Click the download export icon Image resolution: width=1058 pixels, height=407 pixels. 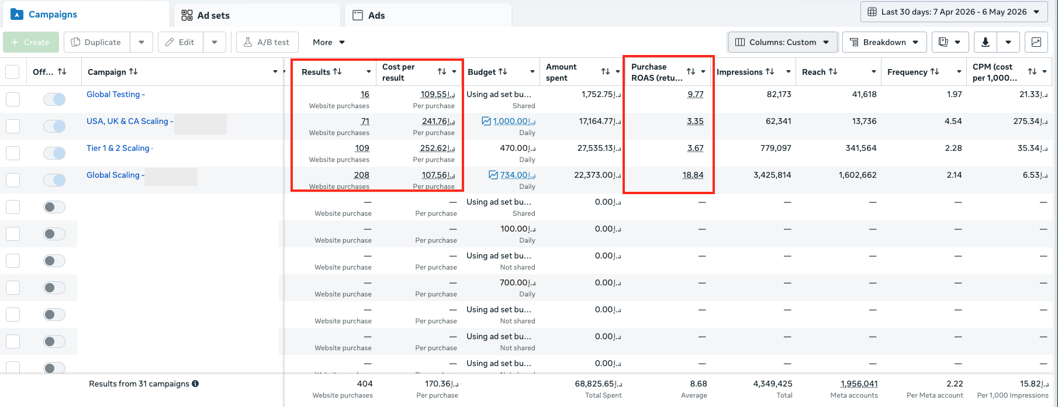986,42
